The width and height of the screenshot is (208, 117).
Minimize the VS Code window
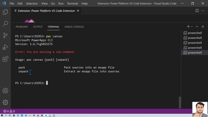pos(182,4)
